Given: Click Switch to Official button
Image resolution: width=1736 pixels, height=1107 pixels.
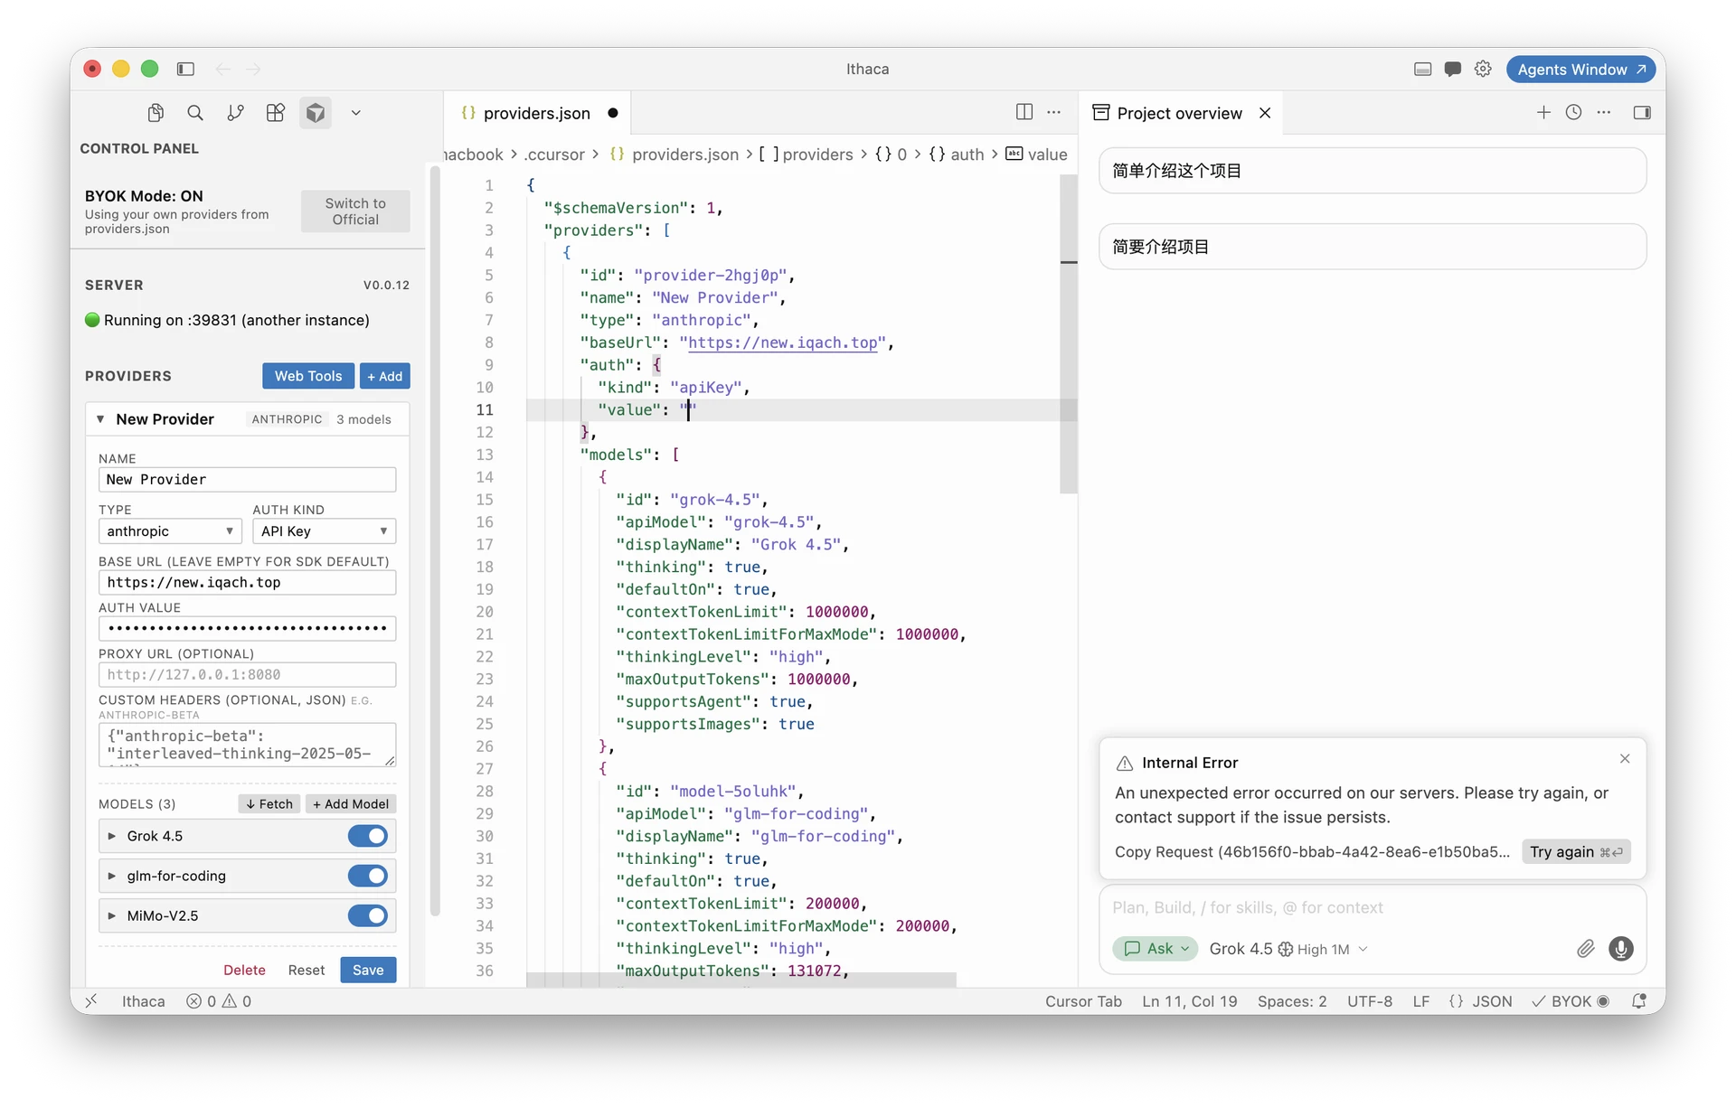Looking at the screenshot, I should (x=355, y=211).
